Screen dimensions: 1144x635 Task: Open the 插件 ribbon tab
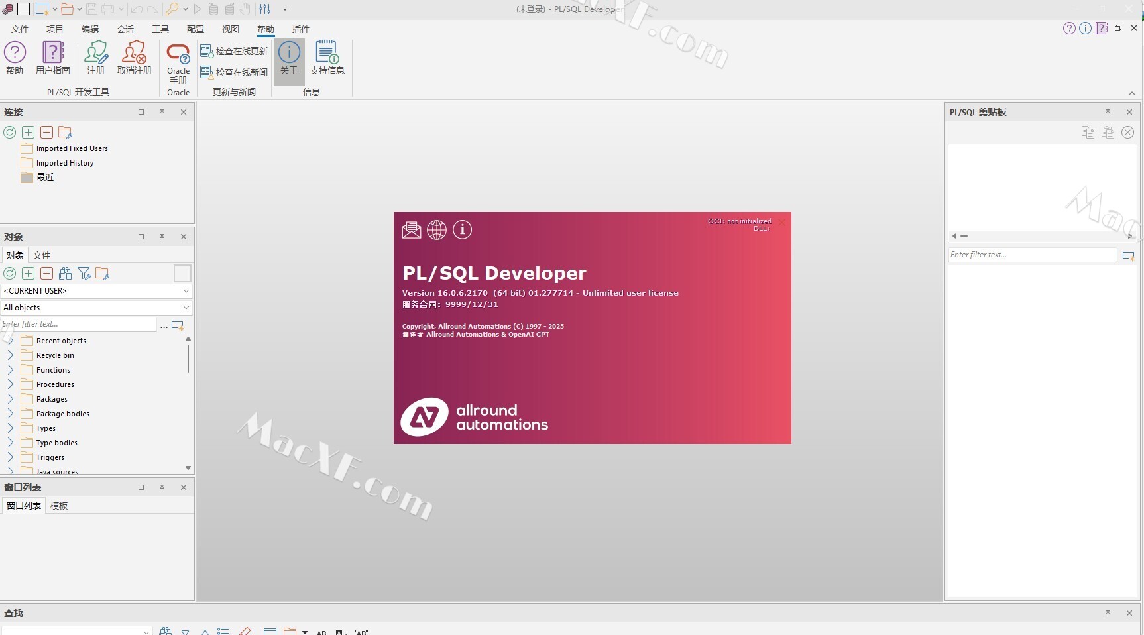[x=301, y=29]
